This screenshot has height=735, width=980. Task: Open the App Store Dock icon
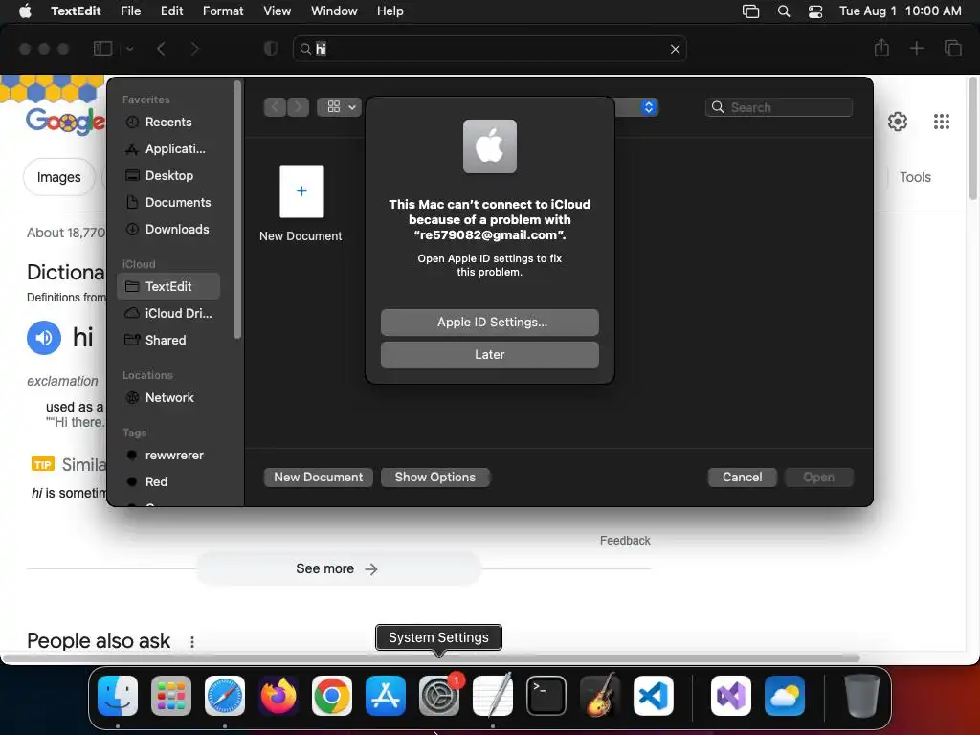pyautogui.click(x=385, y=695)
